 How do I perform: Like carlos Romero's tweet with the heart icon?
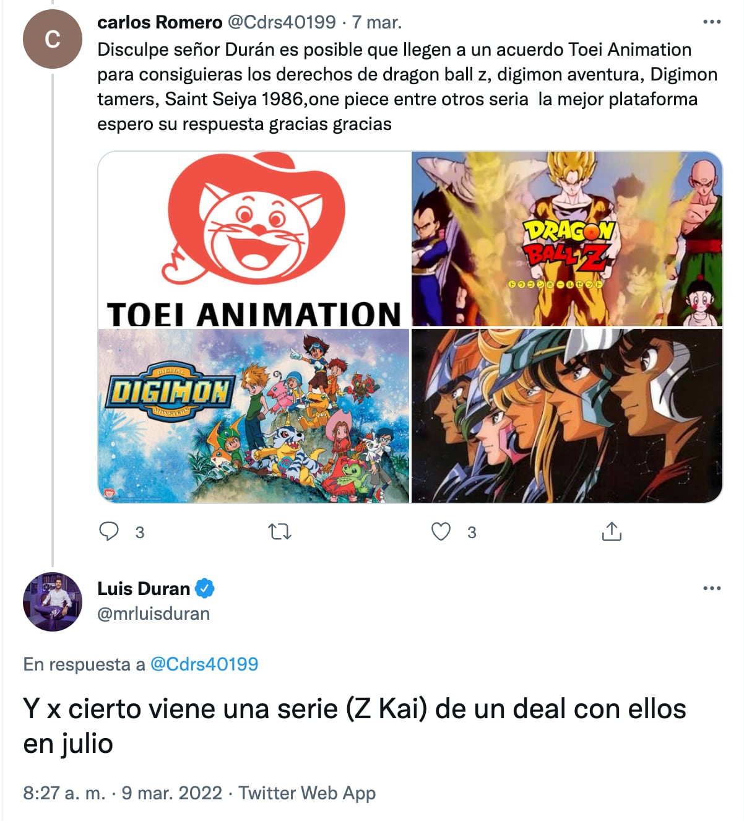click(441, 532)
